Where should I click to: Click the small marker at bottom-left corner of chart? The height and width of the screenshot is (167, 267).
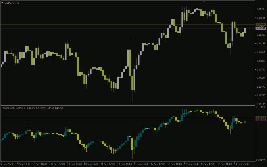tap(1, 161)
